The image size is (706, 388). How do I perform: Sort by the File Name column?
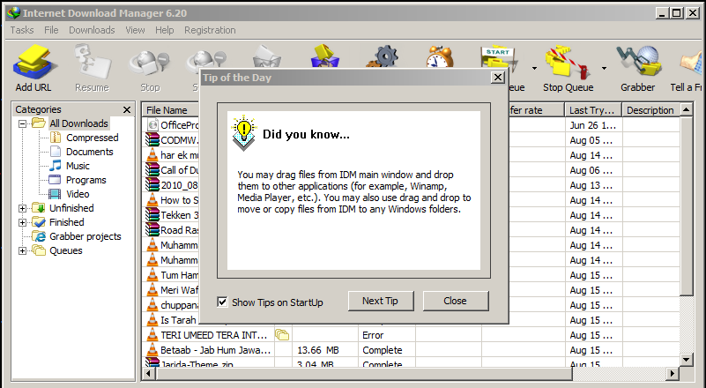[171, 110]
